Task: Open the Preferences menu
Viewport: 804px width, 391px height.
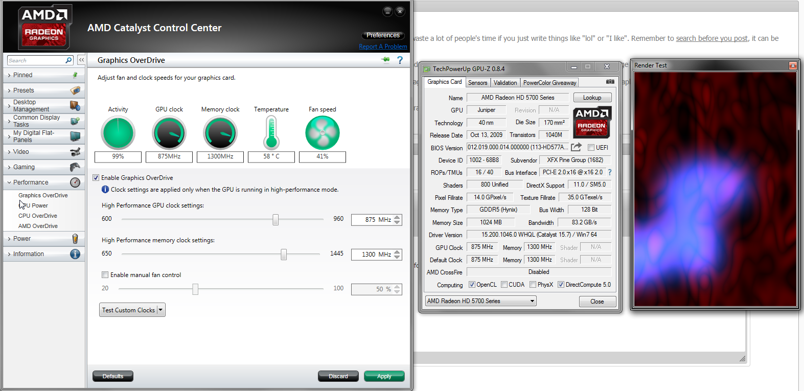Action: pyautogui.click(x=383, y=35)
